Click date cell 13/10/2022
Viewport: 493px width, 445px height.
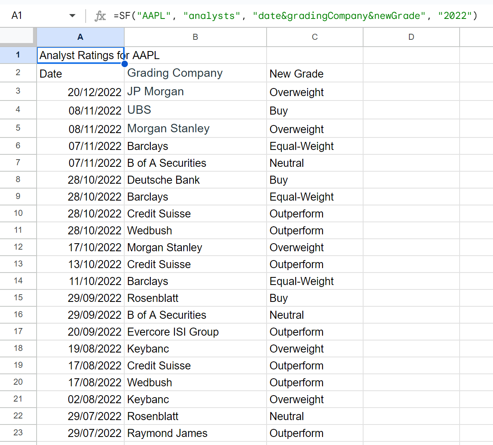(80, 264)
